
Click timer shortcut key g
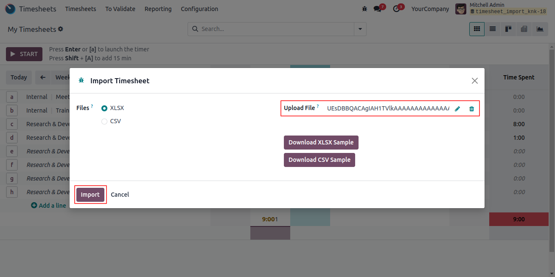(x=11, y=178)
